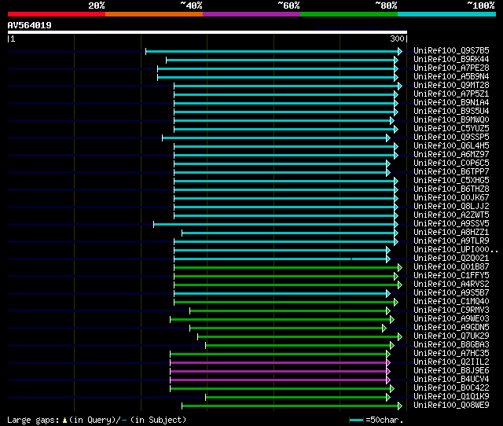503x426 pixels.
Task: Click the arrowhead ending the A9GDN5 alignment
Action: 384,329
